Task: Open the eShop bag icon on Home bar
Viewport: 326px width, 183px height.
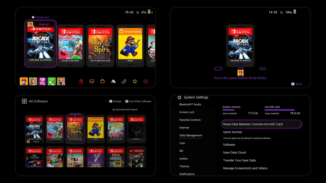Action: 102,81
